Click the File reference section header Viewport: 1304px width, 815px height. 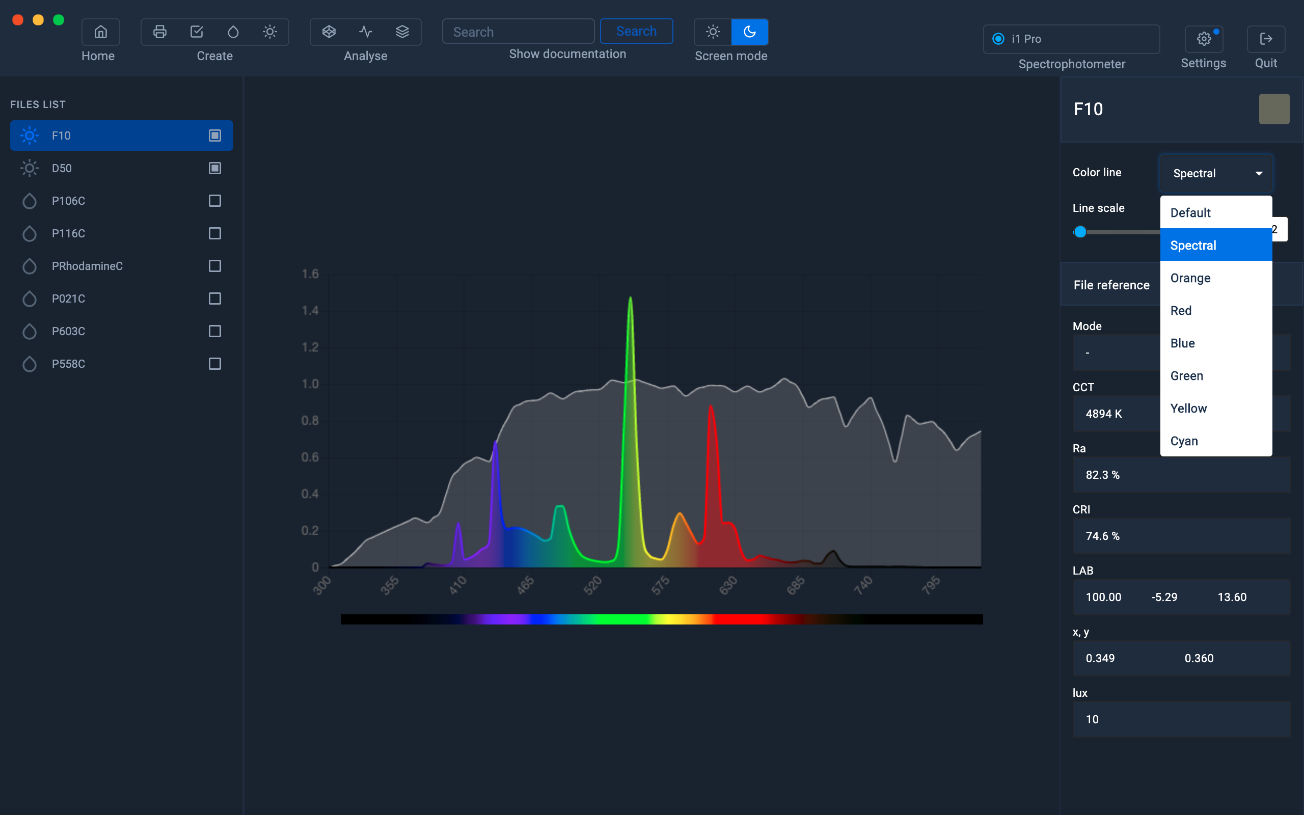point(1181,285)
